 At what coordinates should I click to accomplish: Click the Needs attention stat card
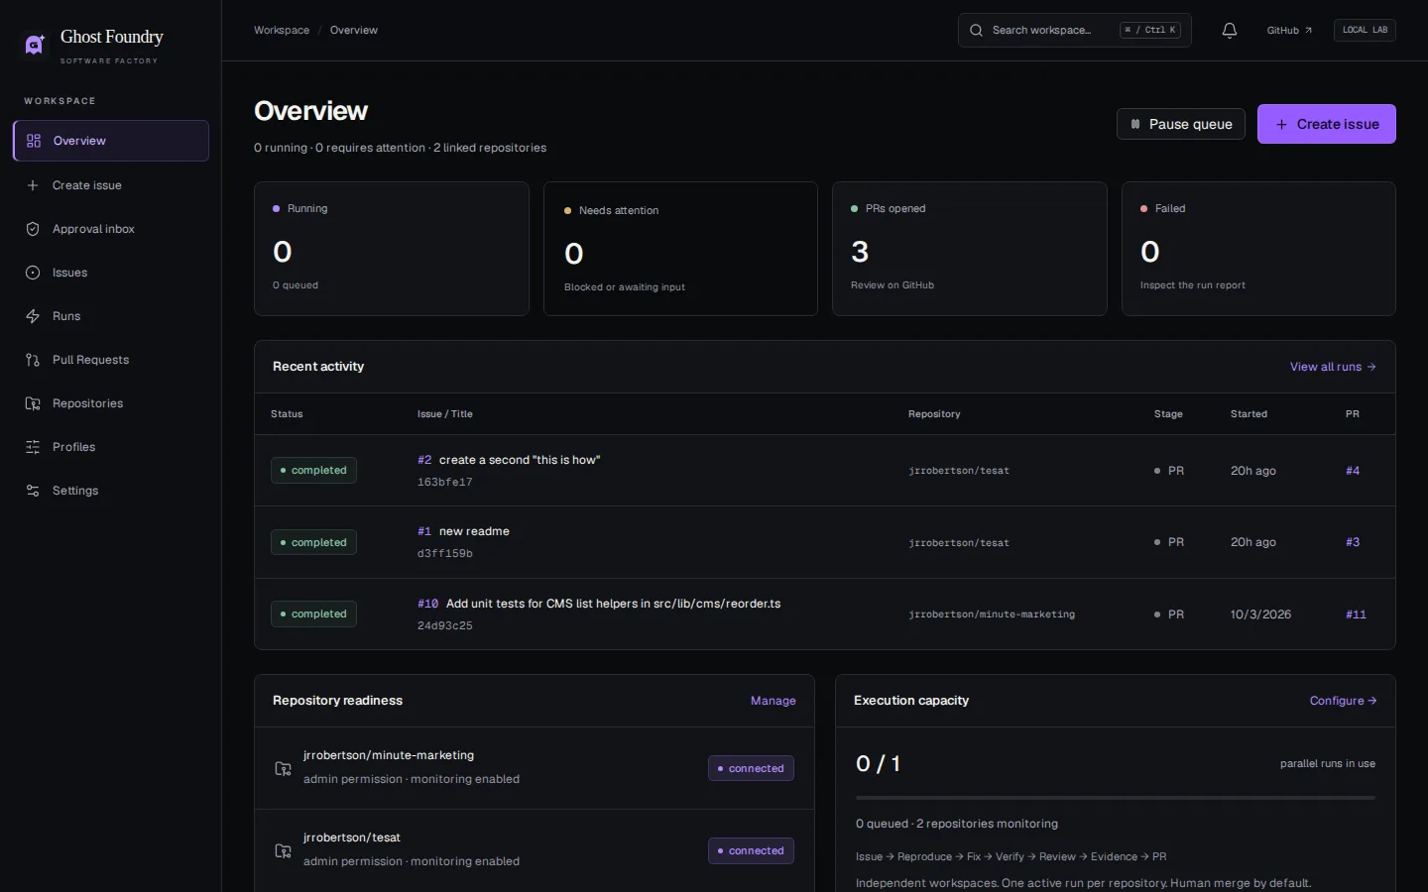pyautogui.click(x=680, y=249)
